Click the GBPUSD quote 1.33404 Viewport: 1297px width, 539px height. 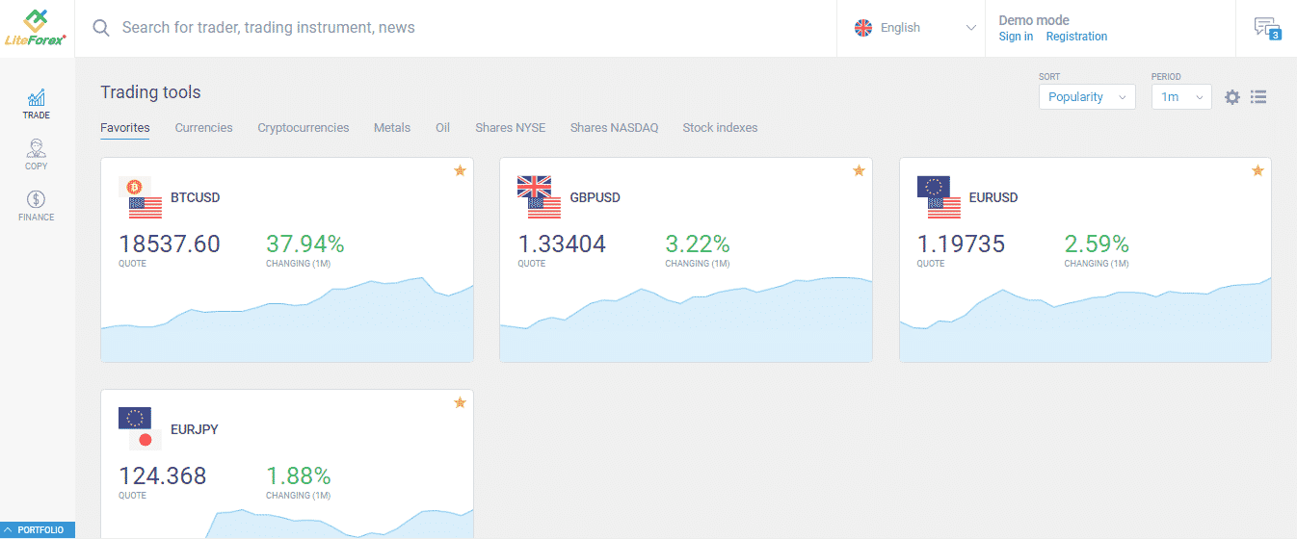click(562, 244)
